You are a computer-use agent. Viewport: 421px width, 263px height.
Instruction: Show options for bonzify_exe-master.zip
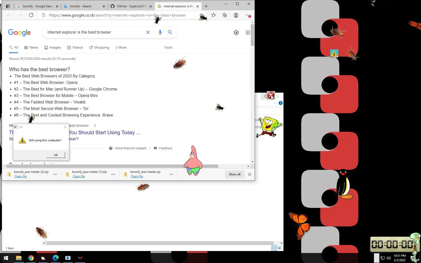pyautogui.click(x=171, y=174)
